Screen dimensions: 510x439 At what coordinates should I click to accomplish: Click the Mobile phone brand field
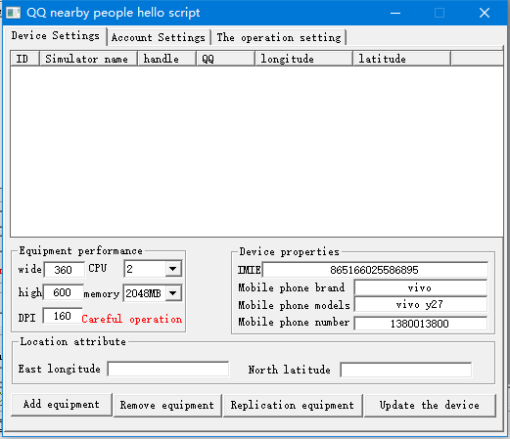click(420, 287)
